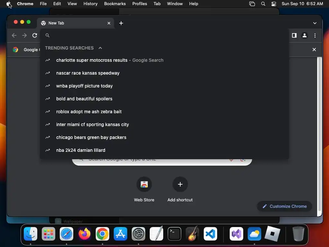Toggle the Chrome side panel icon
This screenshot has height=247, width=329.
[x=294, y=35]
